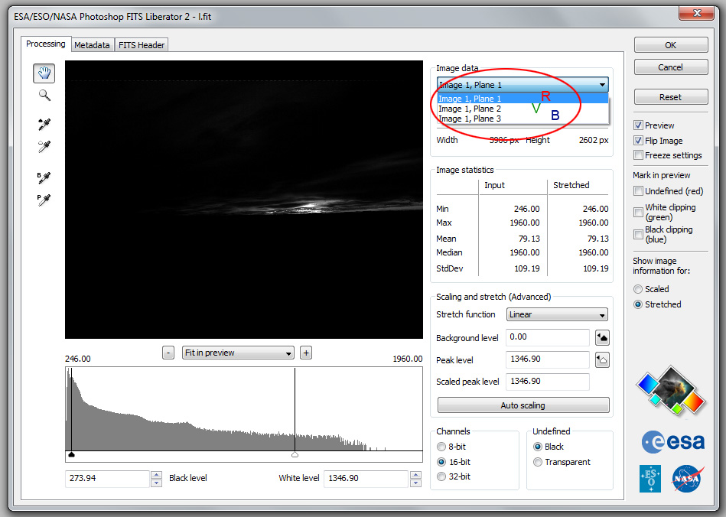The width and height of the screenshot is (726, 517).
Task: Open the Stretch function dropdown
Action: pos(557,314)
